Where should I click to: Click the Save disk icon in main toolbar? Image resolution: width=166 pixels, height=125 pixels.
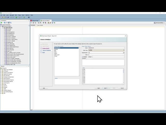tap(6, 17)
